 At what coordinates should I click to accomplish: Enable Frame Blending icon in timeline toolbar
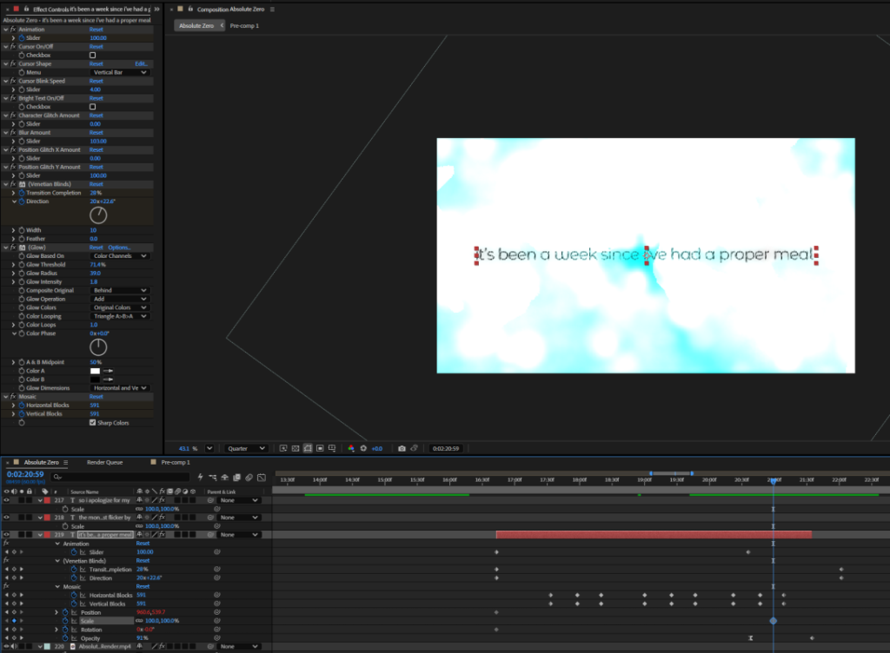pyautogui.click(x=236, y=478)
